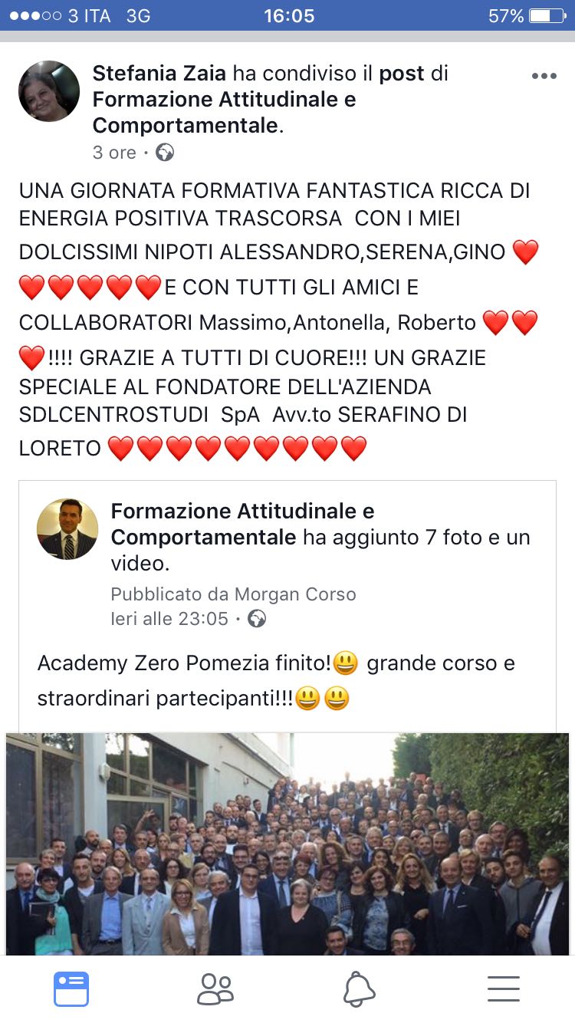The height and width of the screenshot is (1023, 575).
Task: Tap the battery indicator in status bar
Action: pos(547,15)
